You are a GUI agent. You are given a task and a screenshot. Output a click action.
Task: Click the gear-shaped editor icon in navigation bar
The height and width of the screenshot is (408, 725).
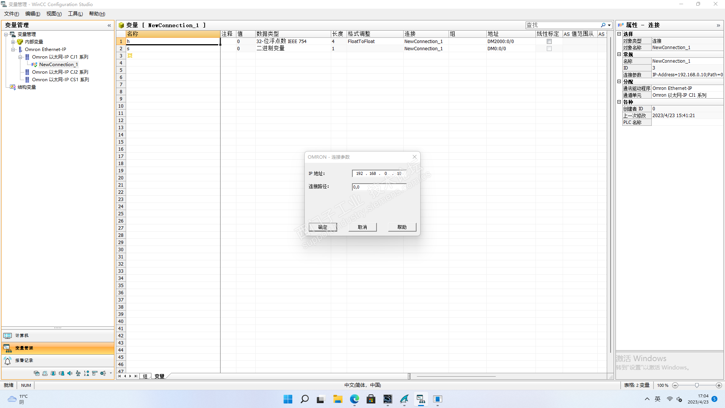click(x=103, y=373)
